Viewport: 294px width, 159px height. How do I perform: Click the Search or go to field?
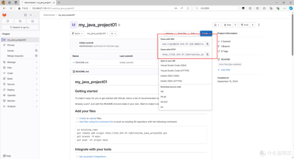[20, 27]
